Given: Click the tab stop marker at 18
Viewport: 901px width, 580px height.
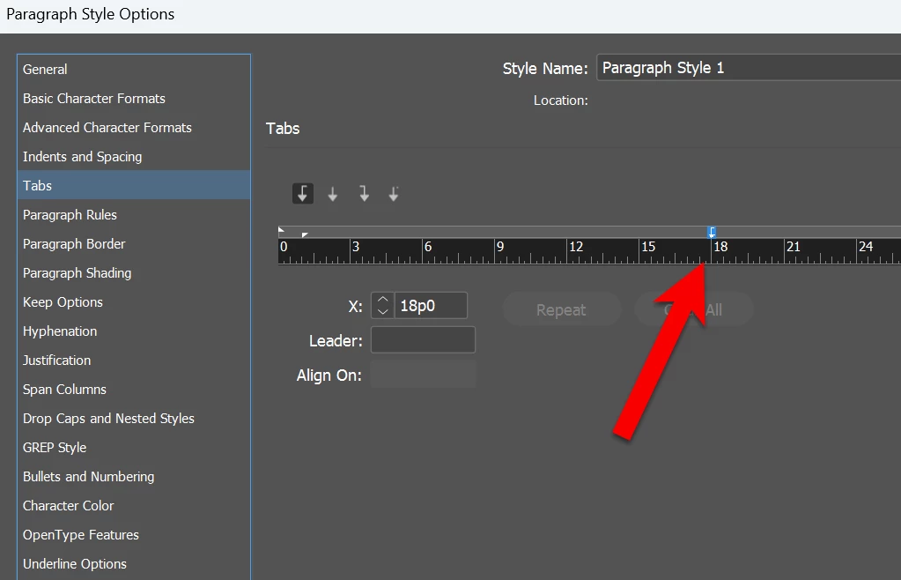Looking at the screenshot, I should (x=712, y=232).
